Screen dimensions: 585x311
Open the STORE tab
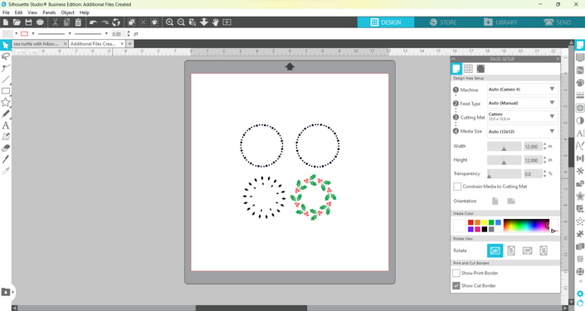click(x=443, y=22)
